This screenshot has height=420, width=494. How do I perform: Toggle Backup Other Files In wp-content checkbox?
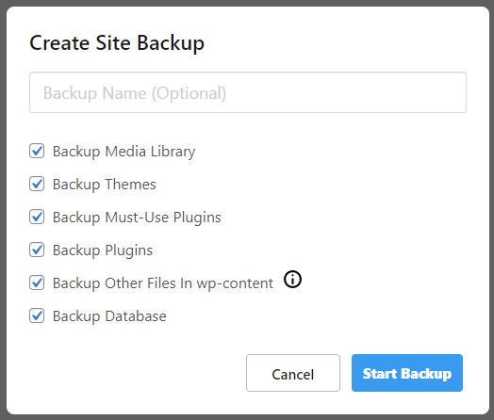point(37,283)
